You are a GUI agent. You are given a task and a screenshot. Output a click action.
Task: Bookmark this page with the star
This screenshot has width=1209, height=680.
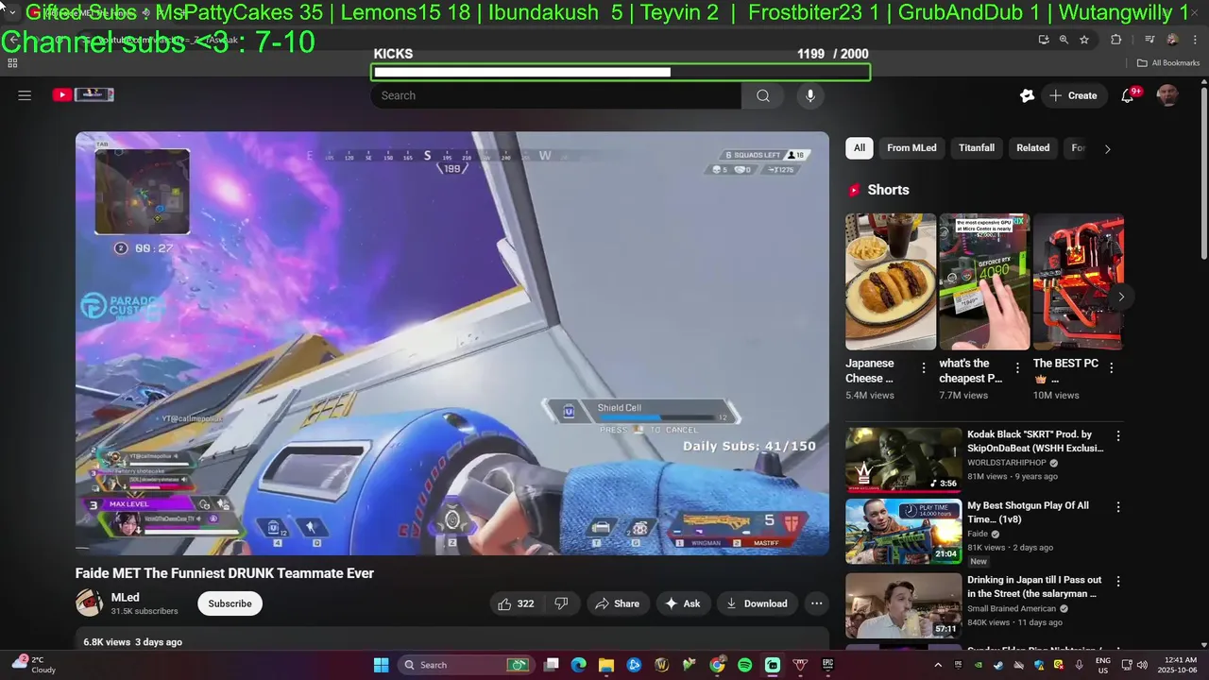click(1084, 40)
